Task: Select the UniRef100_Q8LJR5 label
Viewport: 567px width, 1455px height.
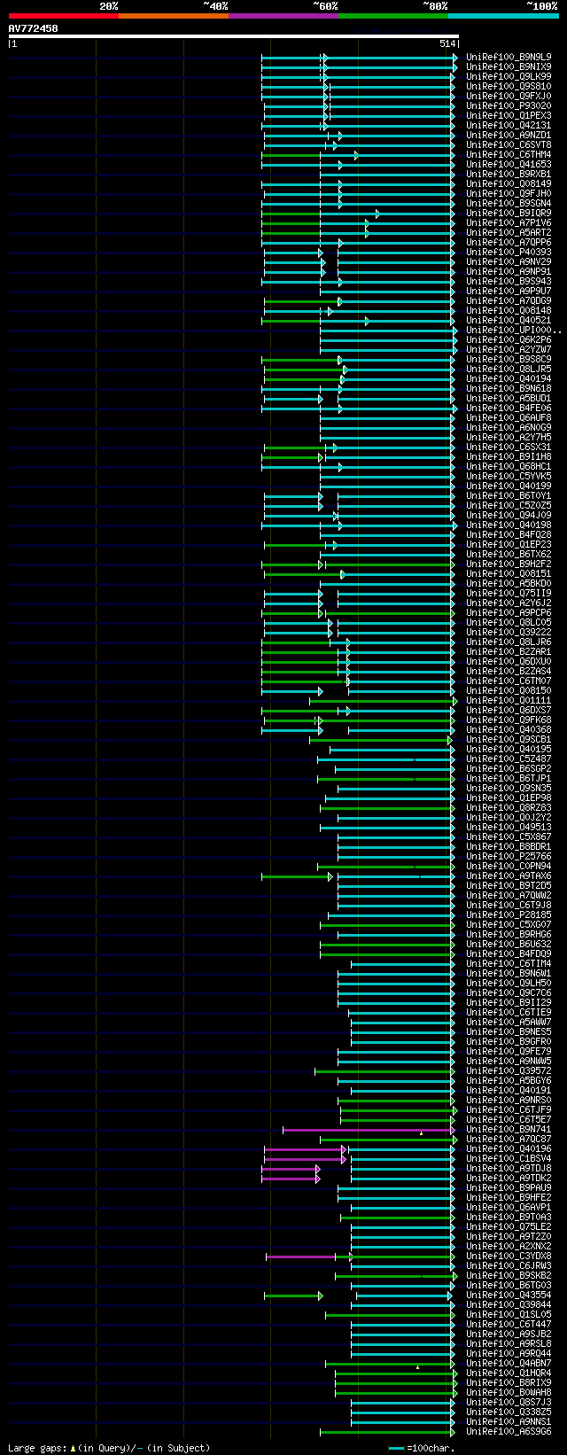Action: (x=509, y=369)
